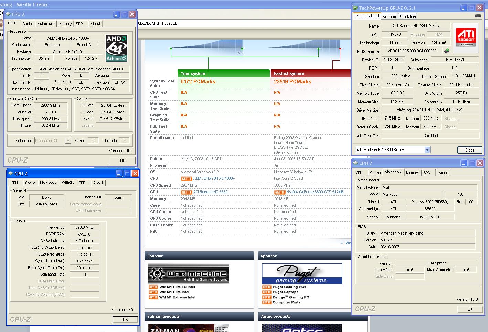Click the Mainboard CPU-Z window title icon
Viewport: 488px width, 332px height.
tap(356, 163)
